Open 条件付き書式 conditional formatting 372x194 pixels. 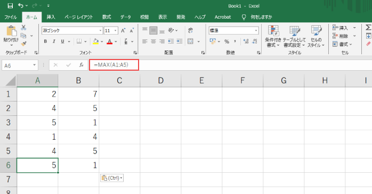(x=273, y=36)
